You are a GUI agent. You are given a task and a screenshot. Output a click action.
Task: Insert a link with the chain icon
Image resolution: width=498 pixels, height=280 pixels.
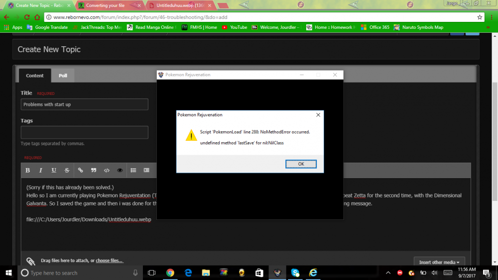(x=80, y=170)
